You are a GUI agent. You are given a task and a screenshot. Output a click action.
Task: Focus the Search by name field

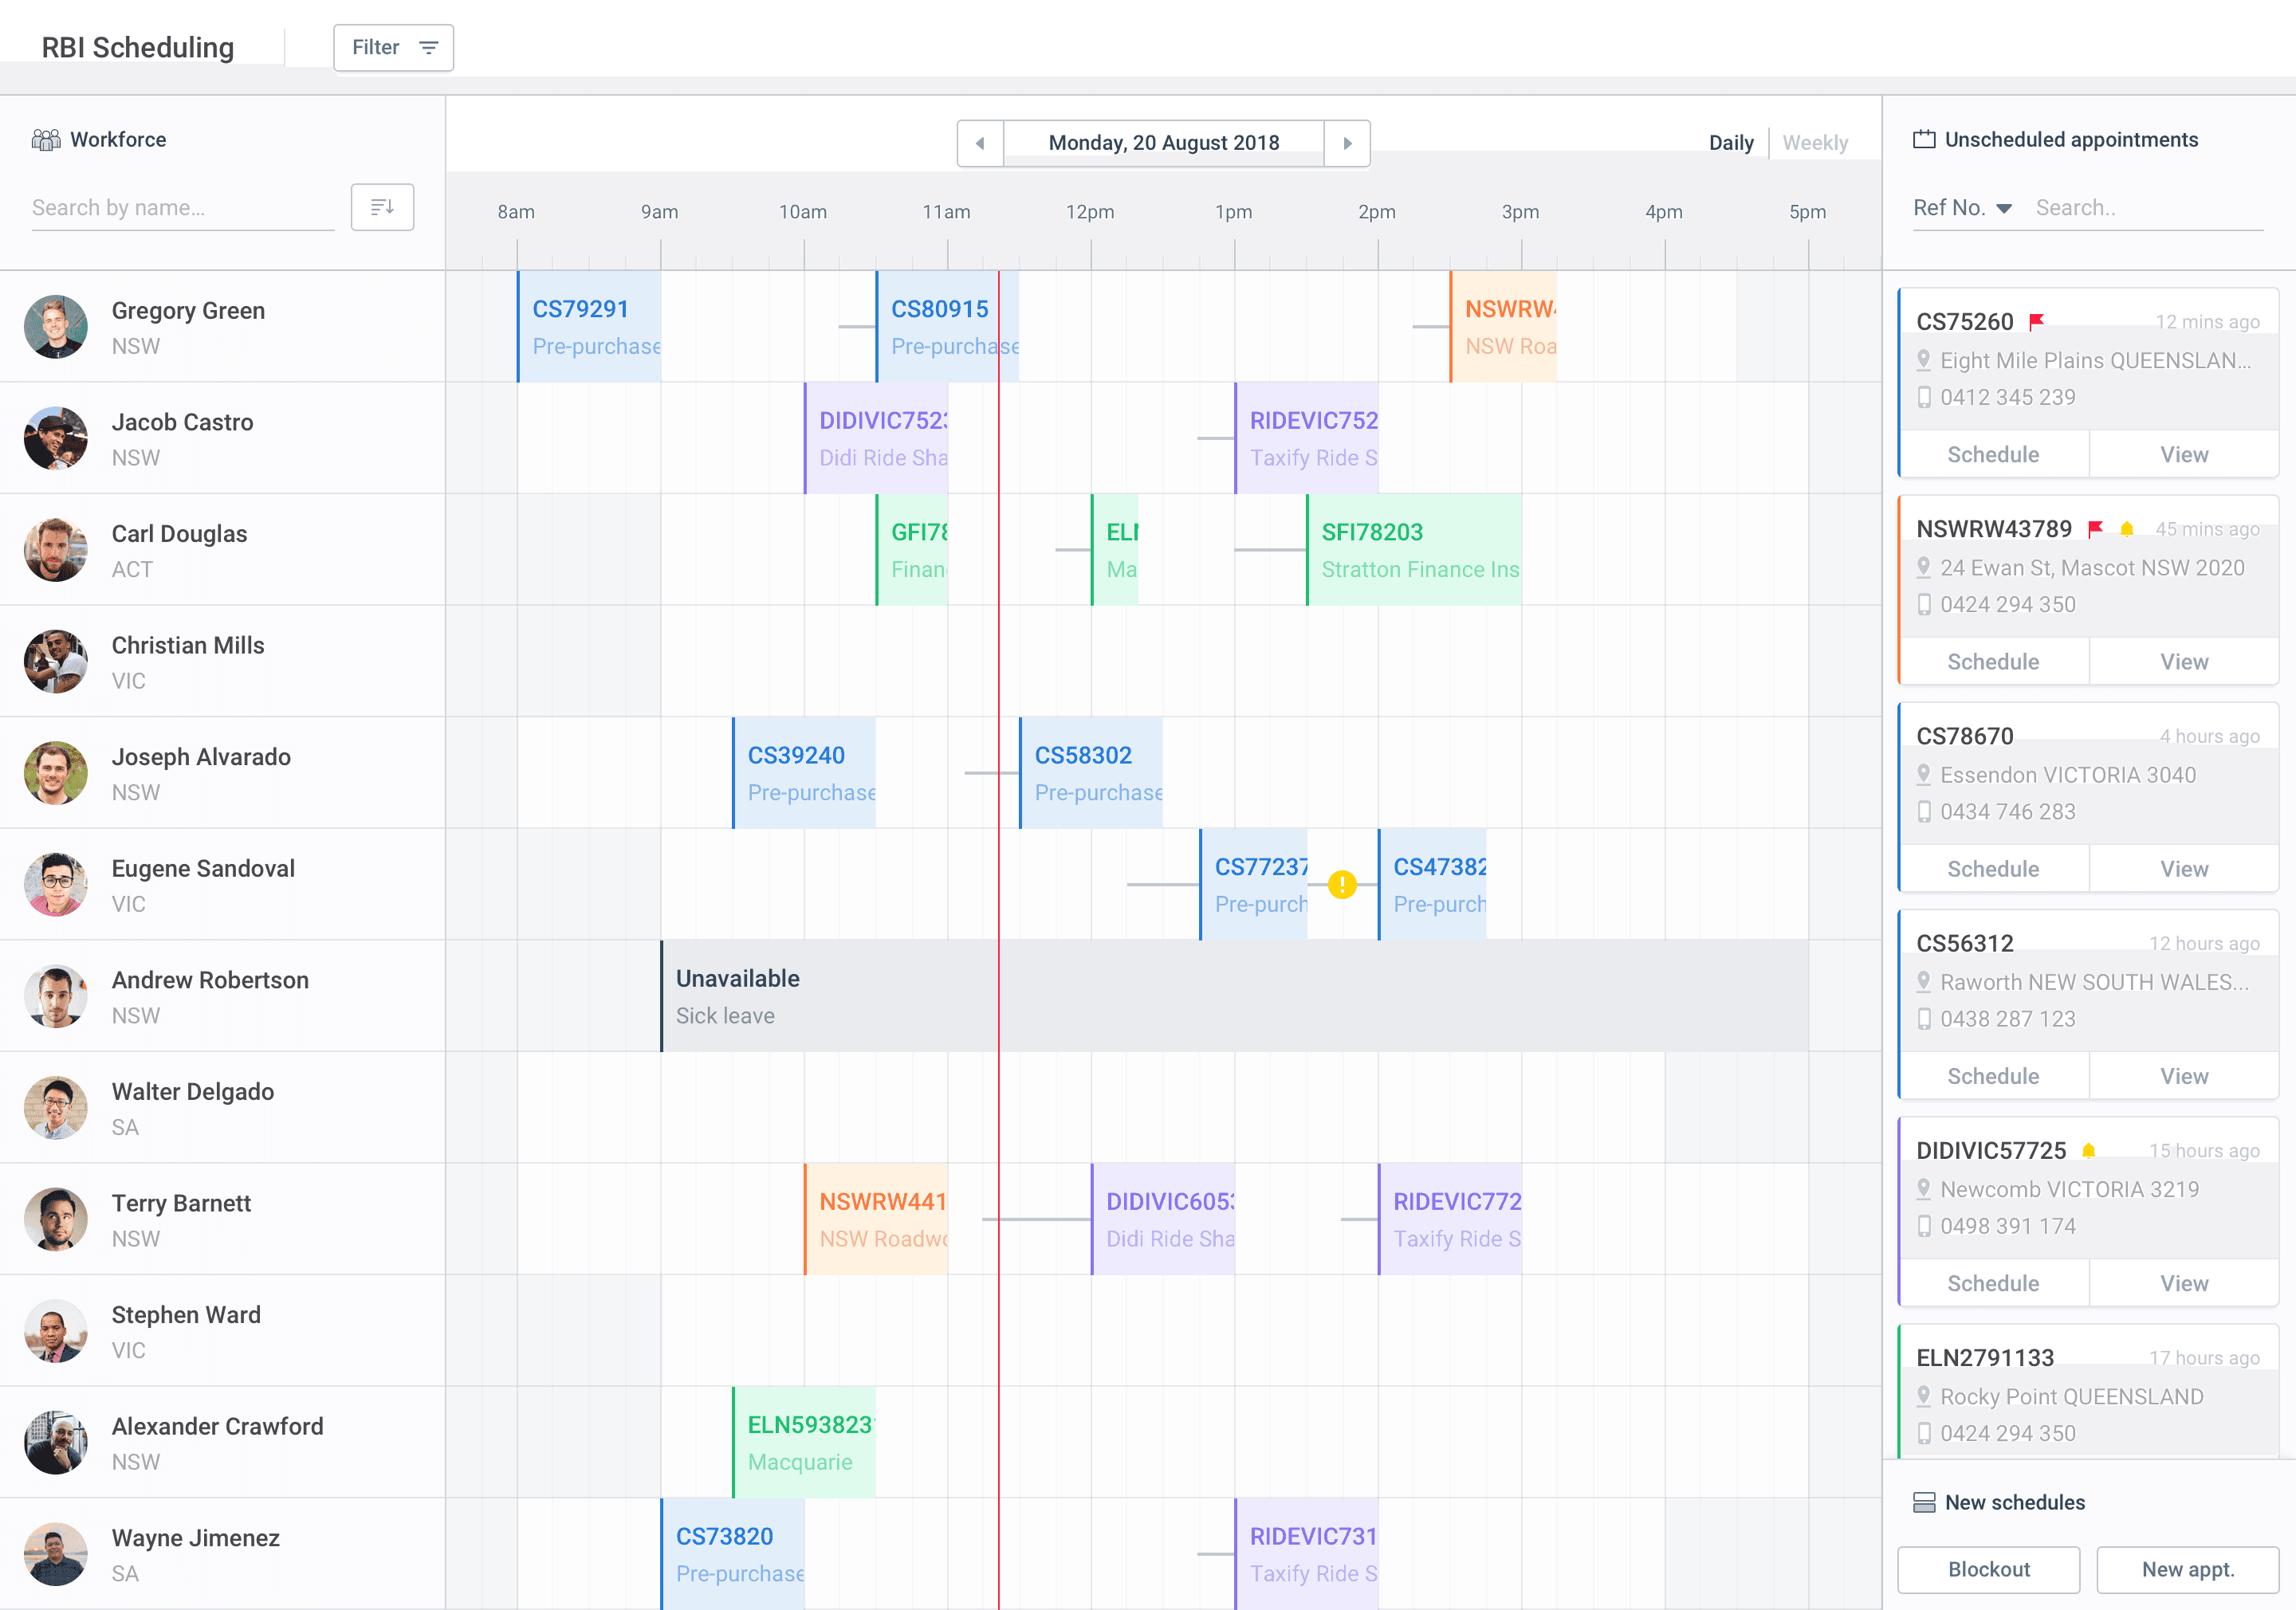[x=183, y=208]
